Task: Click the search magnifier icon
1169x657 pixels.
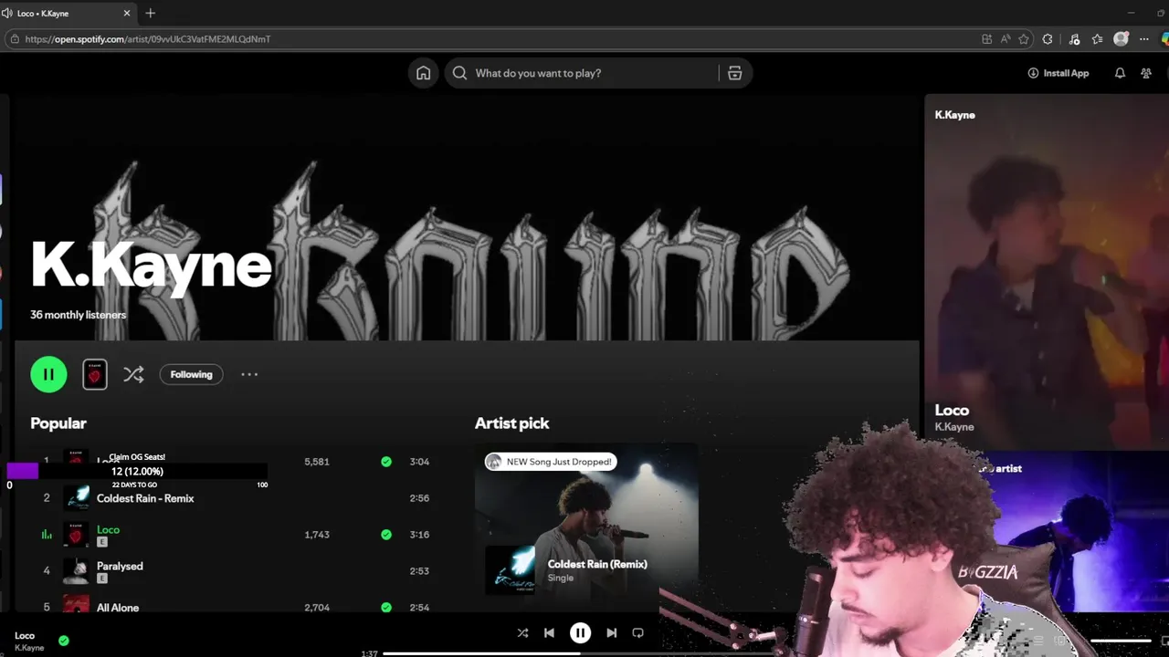Action: (459, 73)
